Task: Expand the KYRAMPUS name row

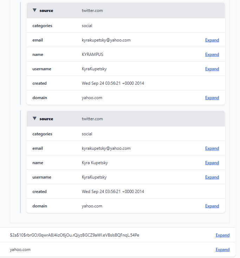Action: tap(212, 54)
